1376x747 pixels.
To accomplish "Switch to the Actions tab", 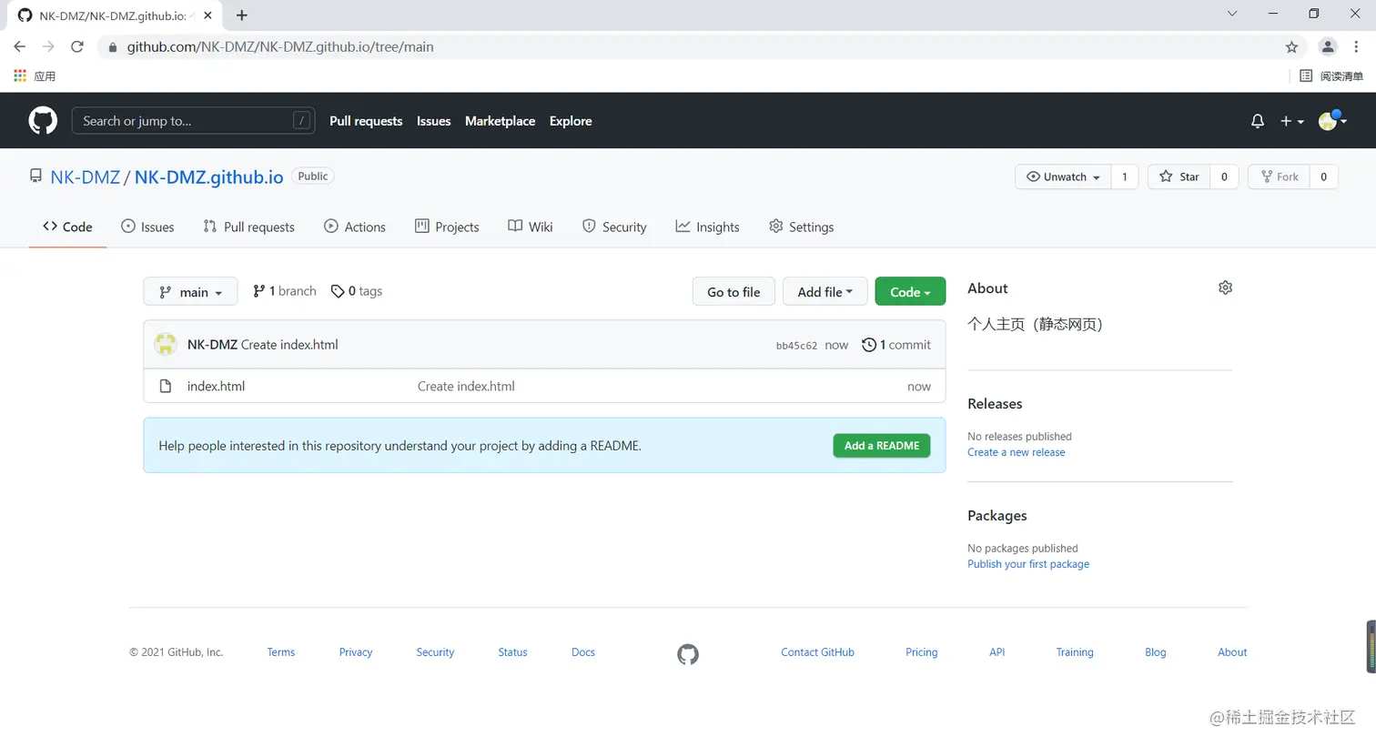I will pos(355,227).
